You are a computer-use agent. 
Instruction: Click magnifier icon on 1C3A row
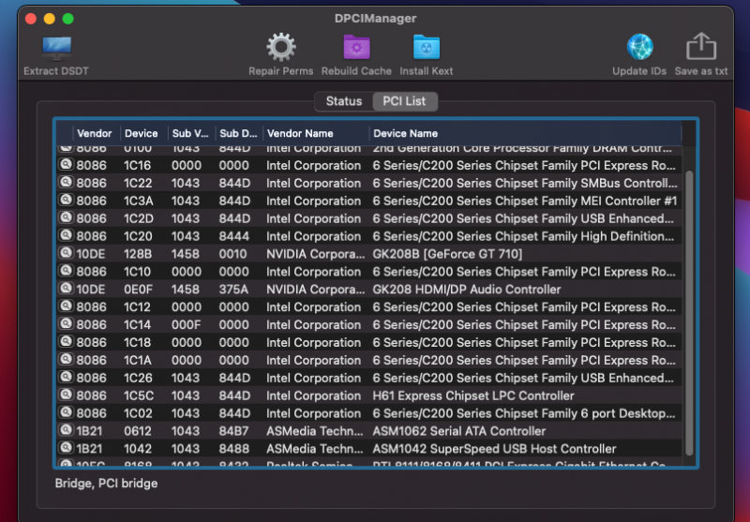tap(66, 201)
